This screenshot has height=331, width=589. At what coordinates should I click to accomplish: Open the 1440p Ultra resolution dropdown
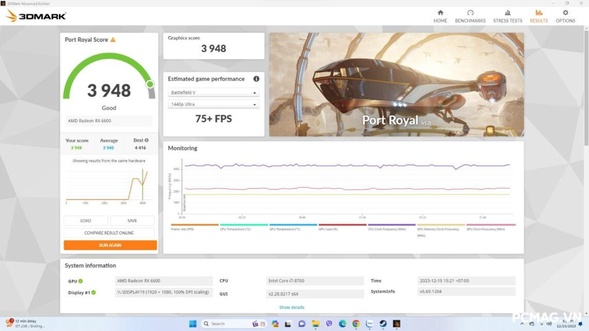(213, 104)
